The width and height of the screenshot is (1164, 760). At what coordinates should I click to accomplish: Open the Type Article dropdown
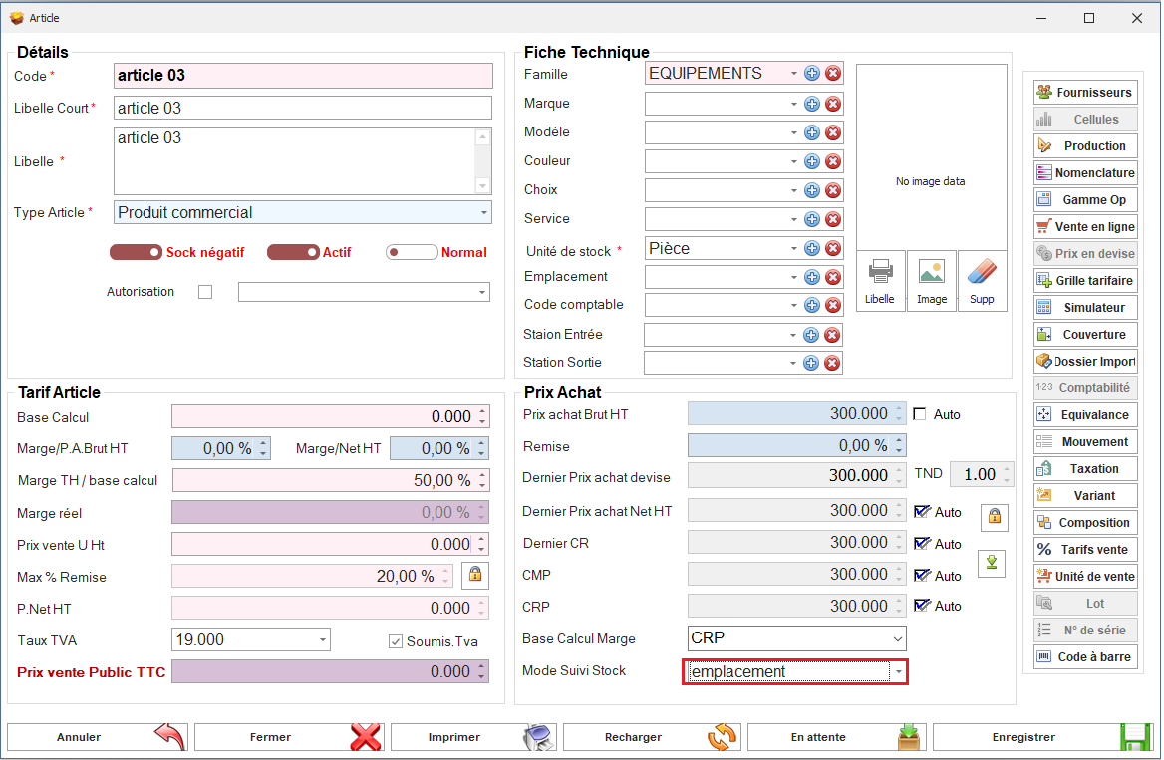point(484,212)
